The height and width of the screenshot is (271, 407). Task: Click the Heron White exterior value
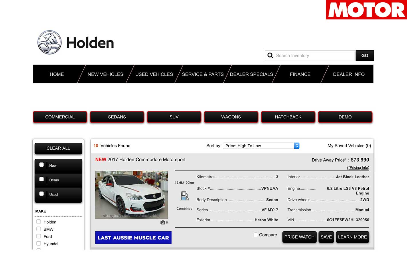(x=266, y=220)
